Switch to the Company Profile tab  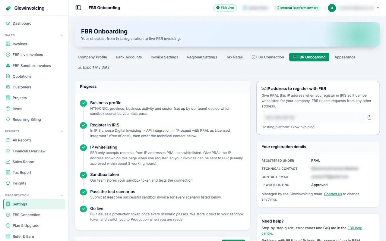coord(93,57)
